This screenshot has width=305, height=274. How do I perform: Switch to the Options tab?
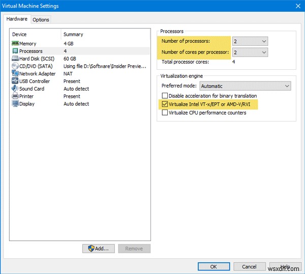41,20
